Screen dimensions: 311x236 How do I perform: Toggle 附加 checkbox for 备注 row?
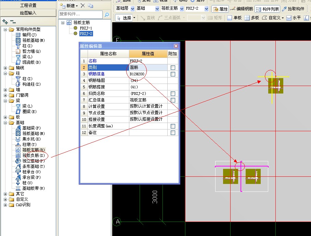(x=173, y=133)
